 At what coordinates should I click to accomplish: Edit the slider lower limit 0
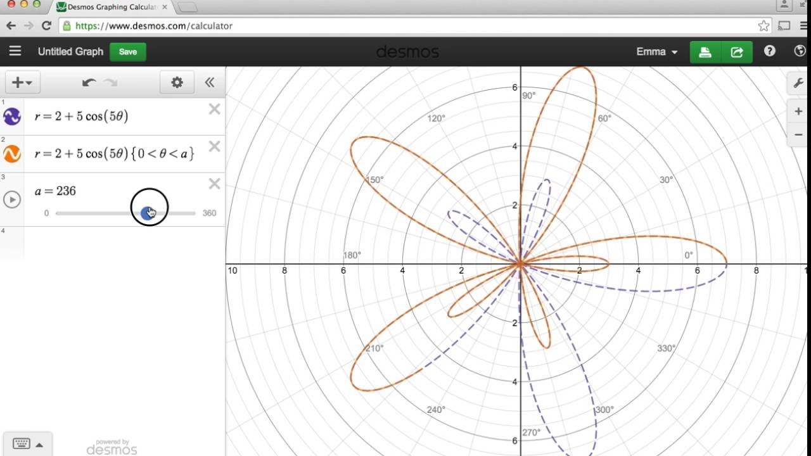point(46,213)
